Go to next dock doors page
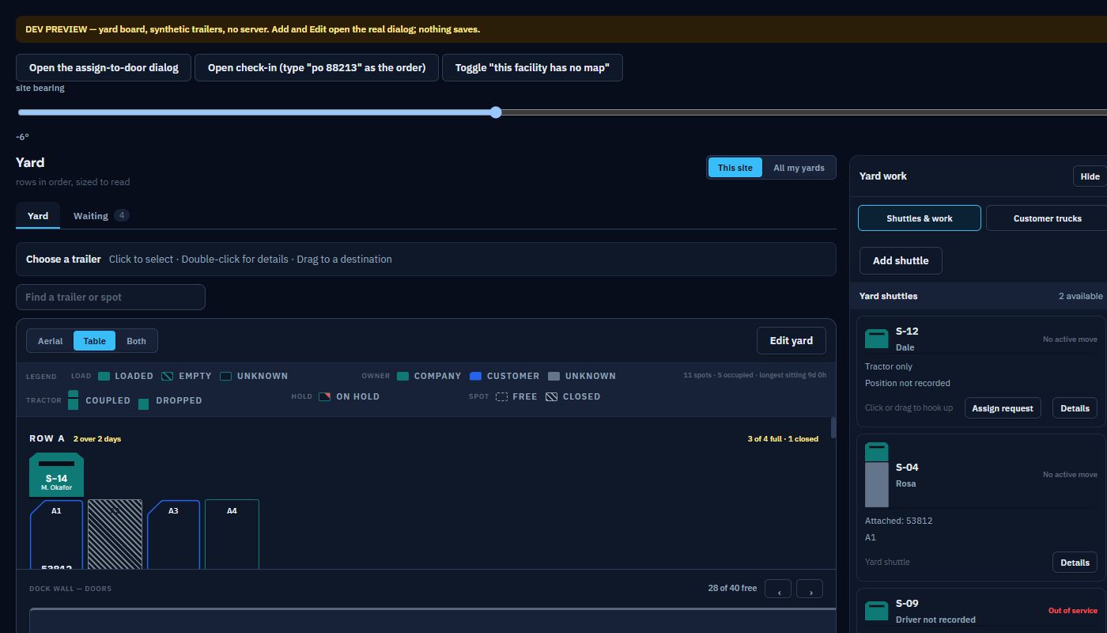This screenshot has width=1107, height=633. pos(810,589)
